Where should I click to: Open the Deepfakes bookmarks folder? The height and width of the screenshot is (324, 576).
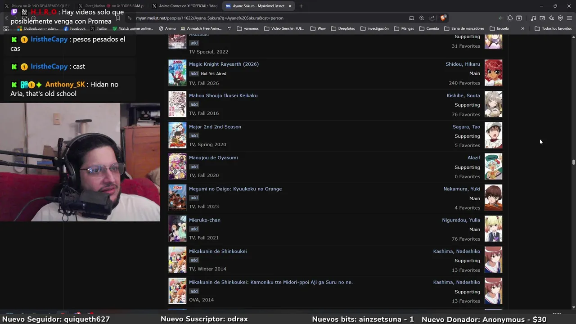[x=342, y=28]
